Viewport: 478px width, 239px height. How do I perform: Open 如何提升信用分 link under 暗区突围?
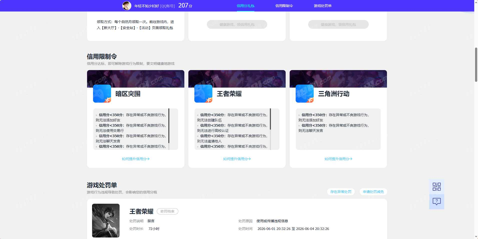click(136, 159)
